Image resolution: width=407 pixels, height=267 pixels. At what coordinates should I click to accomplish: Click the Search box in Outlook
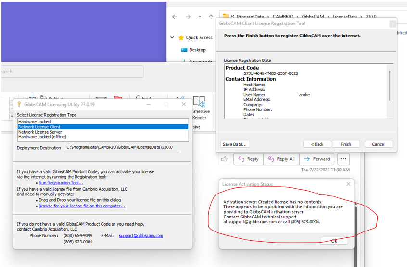pyautogui.click(x=72, y=72)
